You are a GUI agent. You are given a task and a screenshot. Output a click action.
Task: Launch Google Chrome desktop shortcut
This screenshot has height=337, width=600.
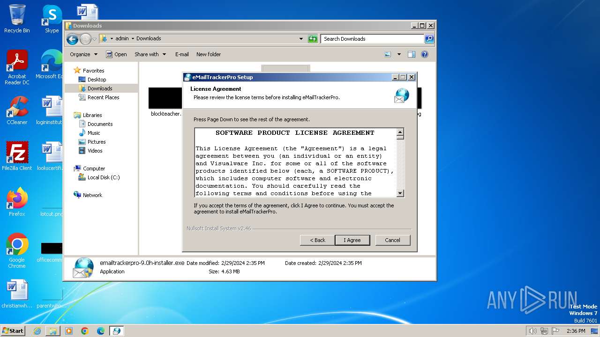pos(17,250)
